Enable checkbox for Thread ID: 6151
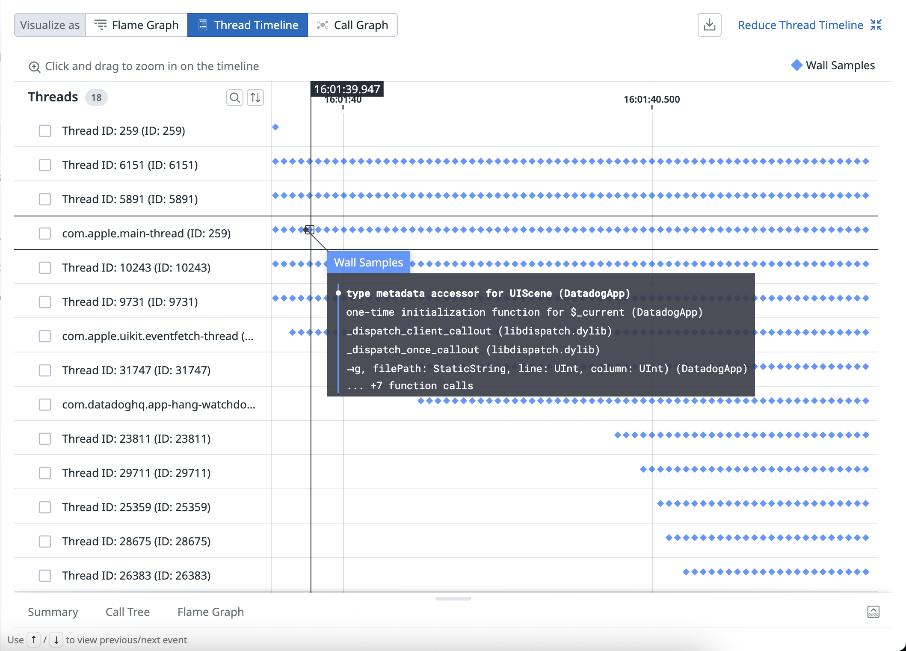The width and height of the screenshot is (906, 651). [x=45, y=165]
